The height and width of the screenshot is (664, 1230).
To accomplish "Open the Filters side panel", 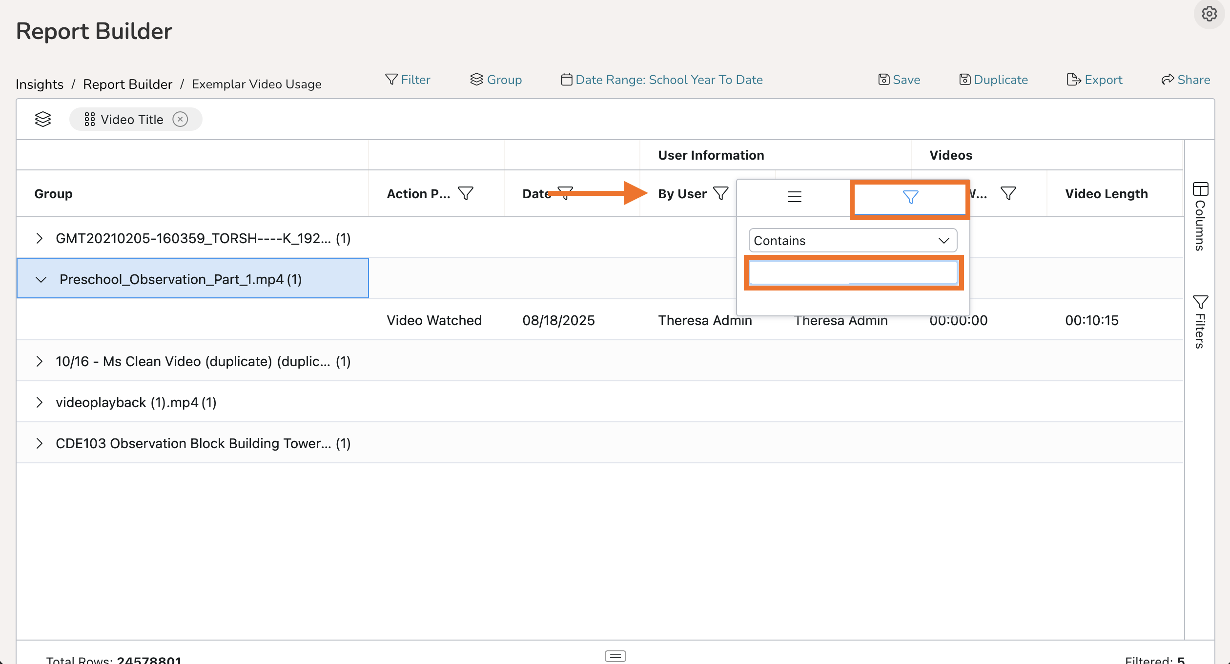I will tap(1200, 321).
